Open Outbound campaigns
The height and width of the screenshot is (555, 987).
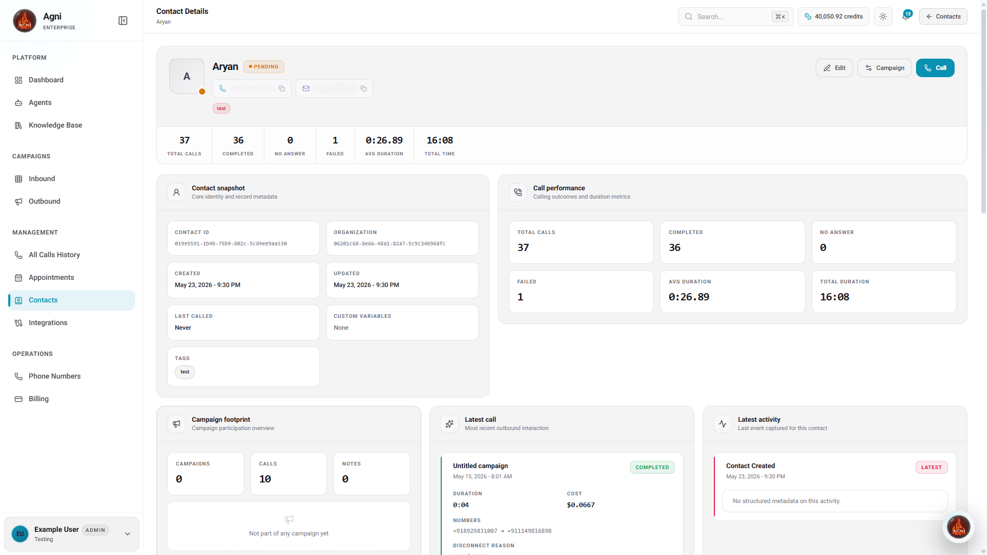pyautogui.click(x=72, y=201)
